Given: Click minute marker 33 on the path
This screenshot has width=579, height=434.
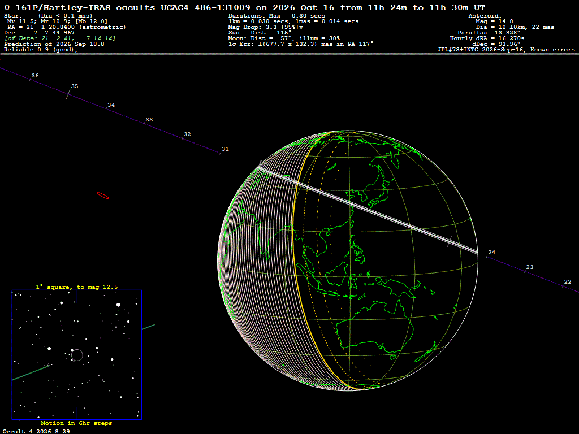Looking at the screenshot, I should pos(149,120).
